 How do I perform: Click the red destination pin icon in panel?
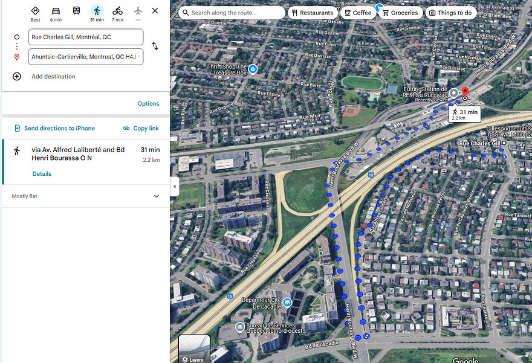tap(17, 57)
